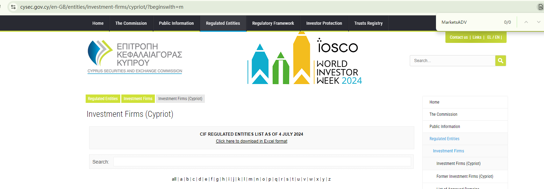This screenshot has width=544, height=189.
Task: Filter firms beginning with letter h
Action: click(223, 179)
